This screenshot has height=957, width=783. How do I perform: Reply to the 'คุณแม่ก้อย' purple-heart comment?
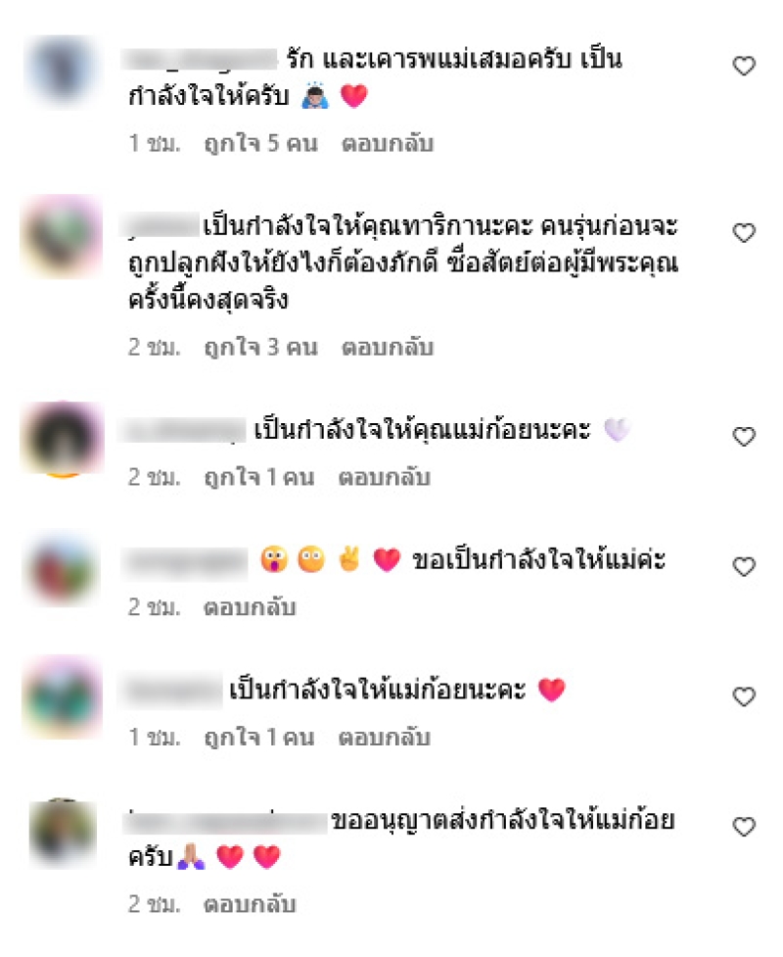click(x=385, y=477)
